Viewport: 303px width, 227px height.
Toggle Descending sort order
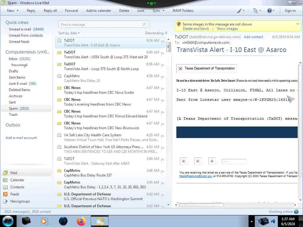[156, 33]
